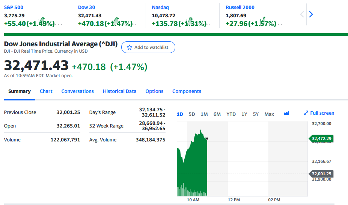This screenshot has height=205, width=348.
Task: Open the Nasdaq index link
Action: (x=160, y=8)
